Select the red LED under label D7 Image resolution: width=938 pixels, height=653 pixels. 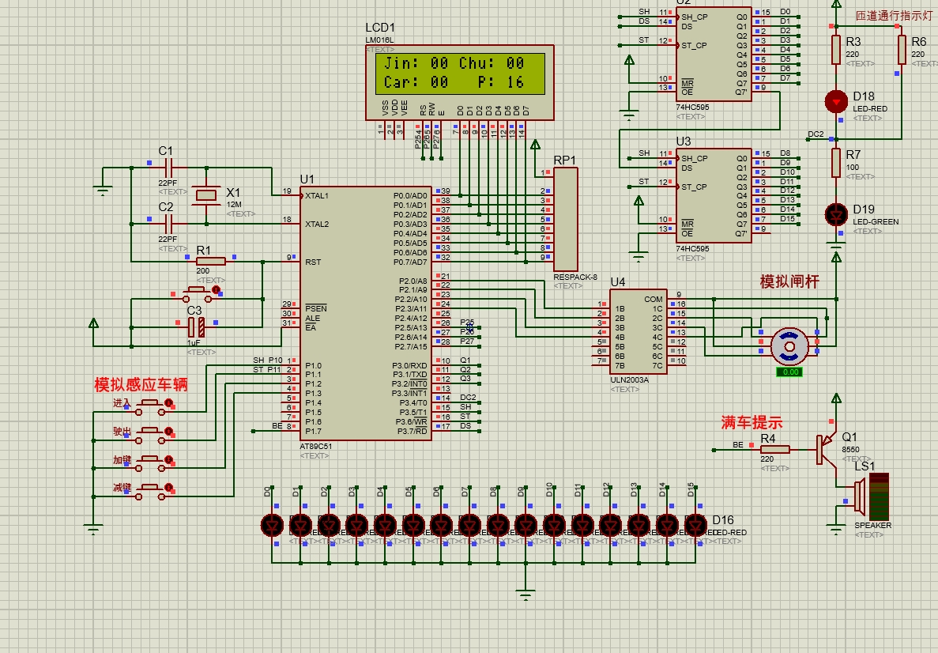(469, 526)
